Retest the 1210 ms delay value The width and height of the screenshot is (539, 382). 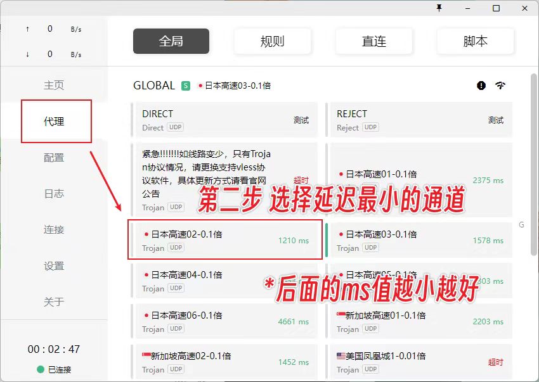pos(294,241)
